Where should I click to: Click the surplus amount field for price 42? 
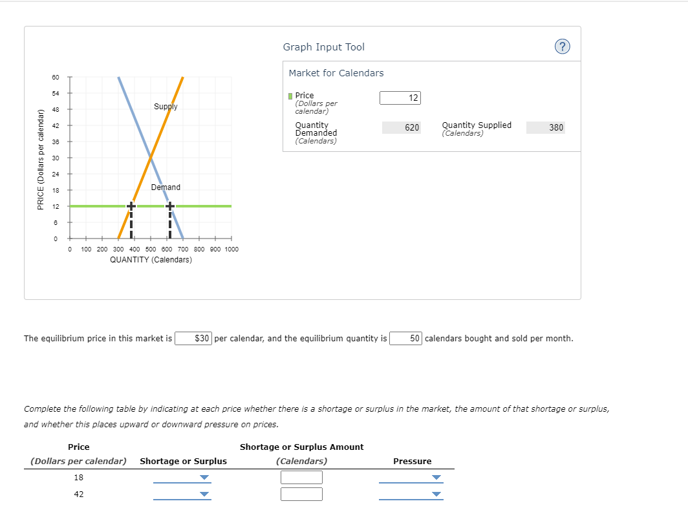(x=301, y=494)
